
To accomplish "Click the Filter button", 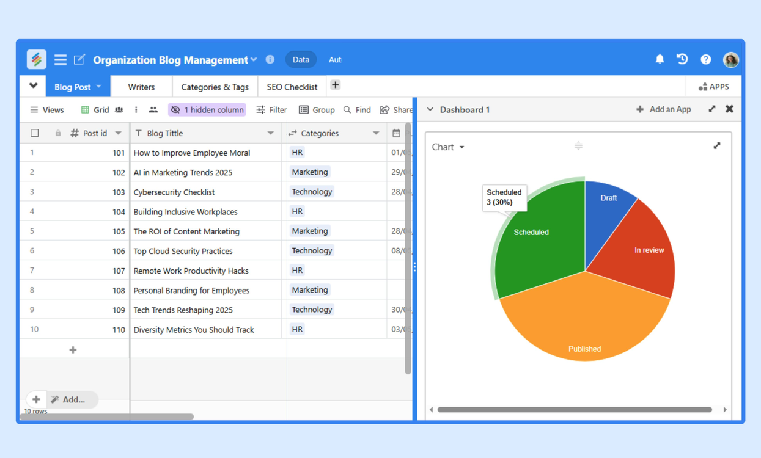I will (x=271, y=110).
